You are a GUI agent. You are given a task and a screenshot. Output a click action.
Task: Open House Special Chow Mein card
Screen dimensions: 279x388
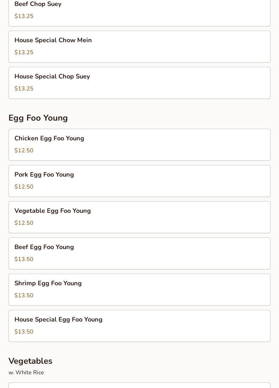click(x=53, y=40)
